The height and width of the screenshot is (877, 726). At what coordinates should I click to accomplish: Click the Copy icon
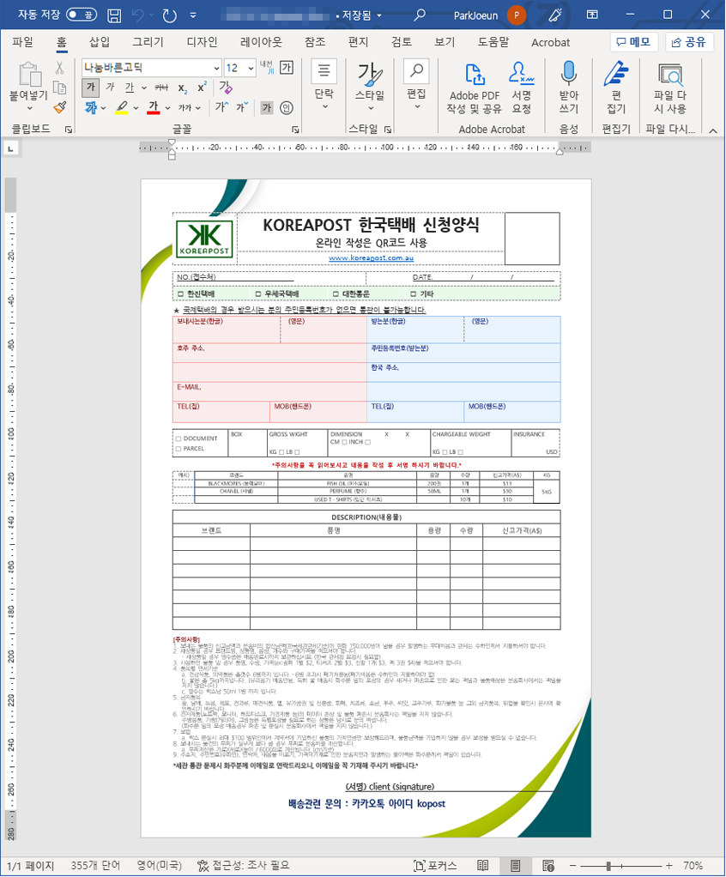(x=59, y=88)
